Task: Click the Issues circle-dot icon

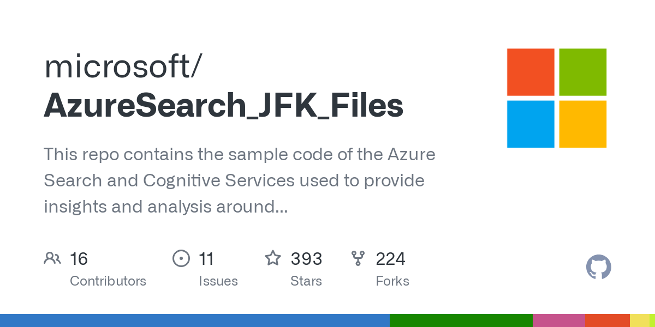Action: coord(181,258)
